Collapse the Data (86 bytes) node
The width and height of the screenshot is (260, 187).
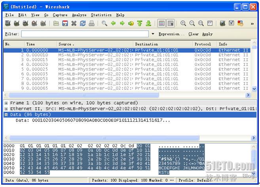tap(6, 115)
